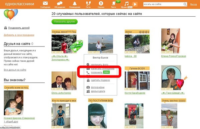Open the Сообщения envelope icon
The height and width of the screenshot is (129, 200).
coord(45,3)
